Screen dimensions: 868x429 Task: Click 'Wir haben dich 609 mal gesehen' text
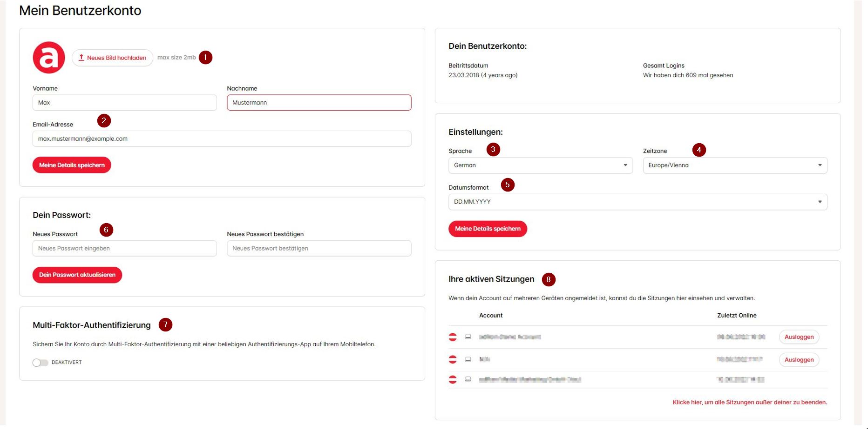click(688, 75)
